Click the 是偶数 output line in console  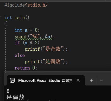coord(15,97)
